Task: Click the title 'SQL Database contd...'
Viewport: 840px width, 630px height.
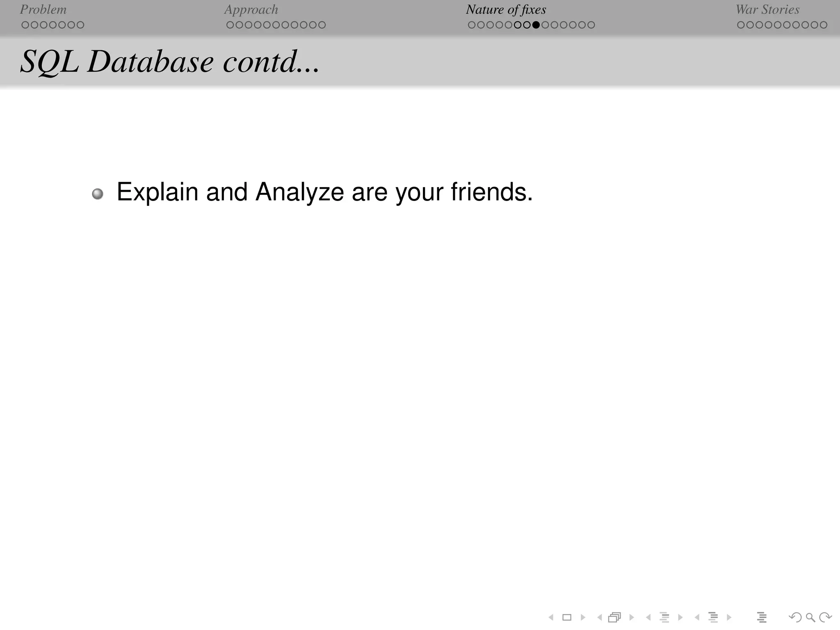Action: point(170,62)
